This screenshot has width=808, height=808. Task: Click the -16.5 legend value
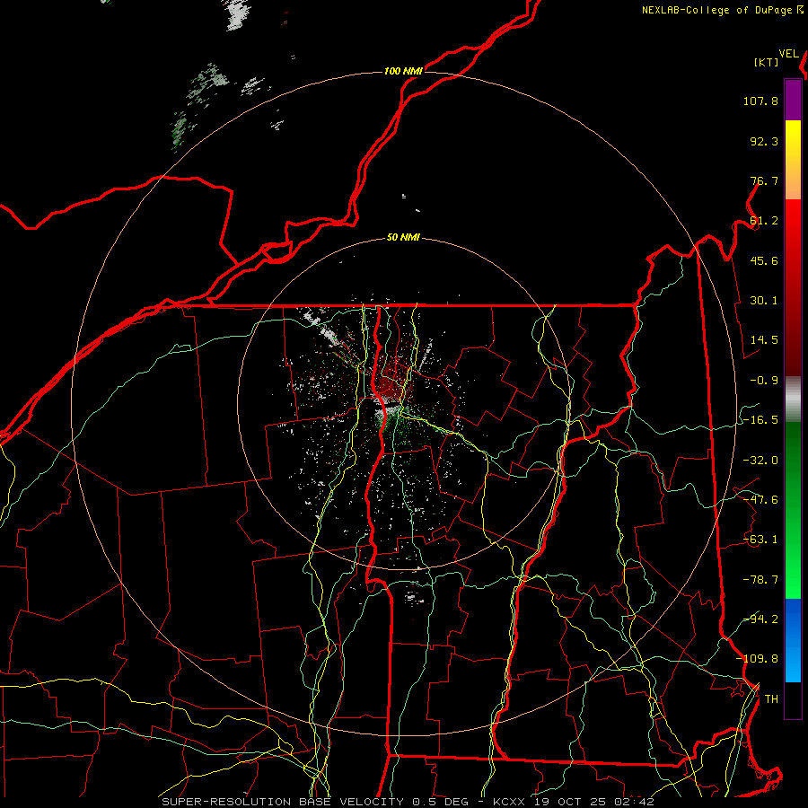pyautogui.click(x=760, y=420)
